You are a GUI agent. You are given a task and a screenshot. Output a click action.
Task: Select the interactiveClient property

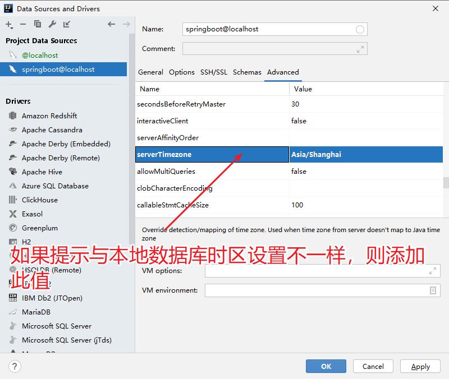tap(212, 121)
